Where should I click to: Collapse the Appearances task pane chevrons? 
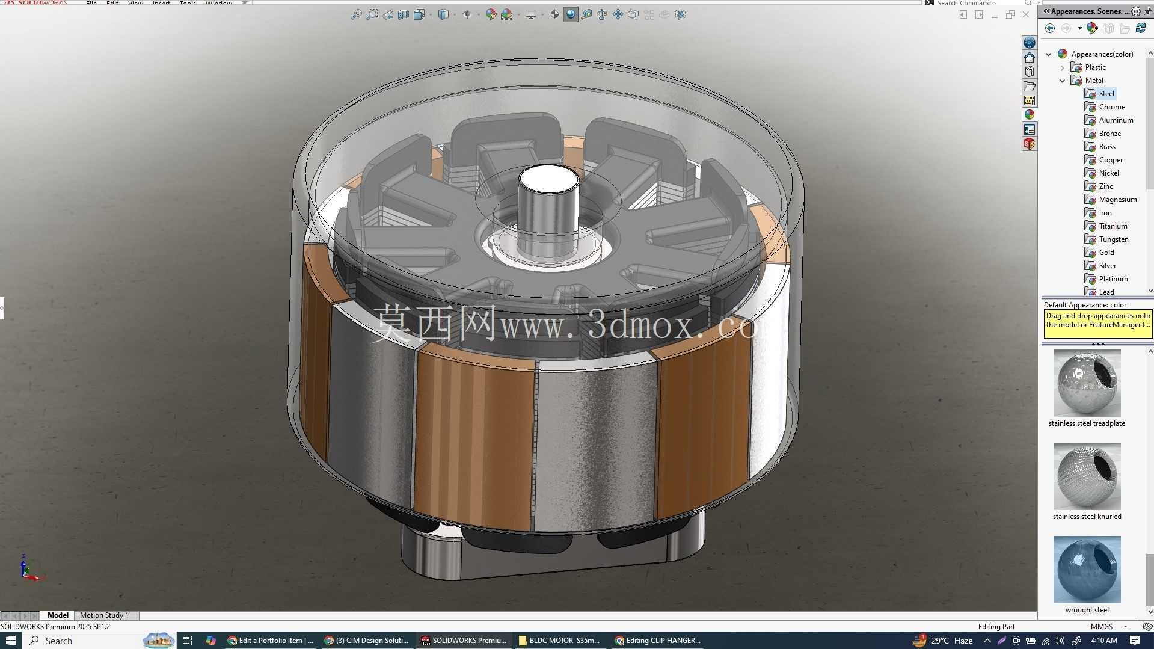coord(1046,11)
